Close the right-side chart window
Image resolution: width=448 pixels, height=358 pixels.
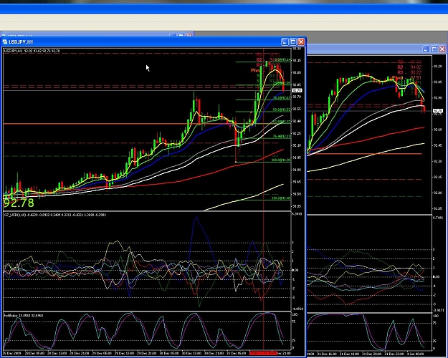[442, 49]
